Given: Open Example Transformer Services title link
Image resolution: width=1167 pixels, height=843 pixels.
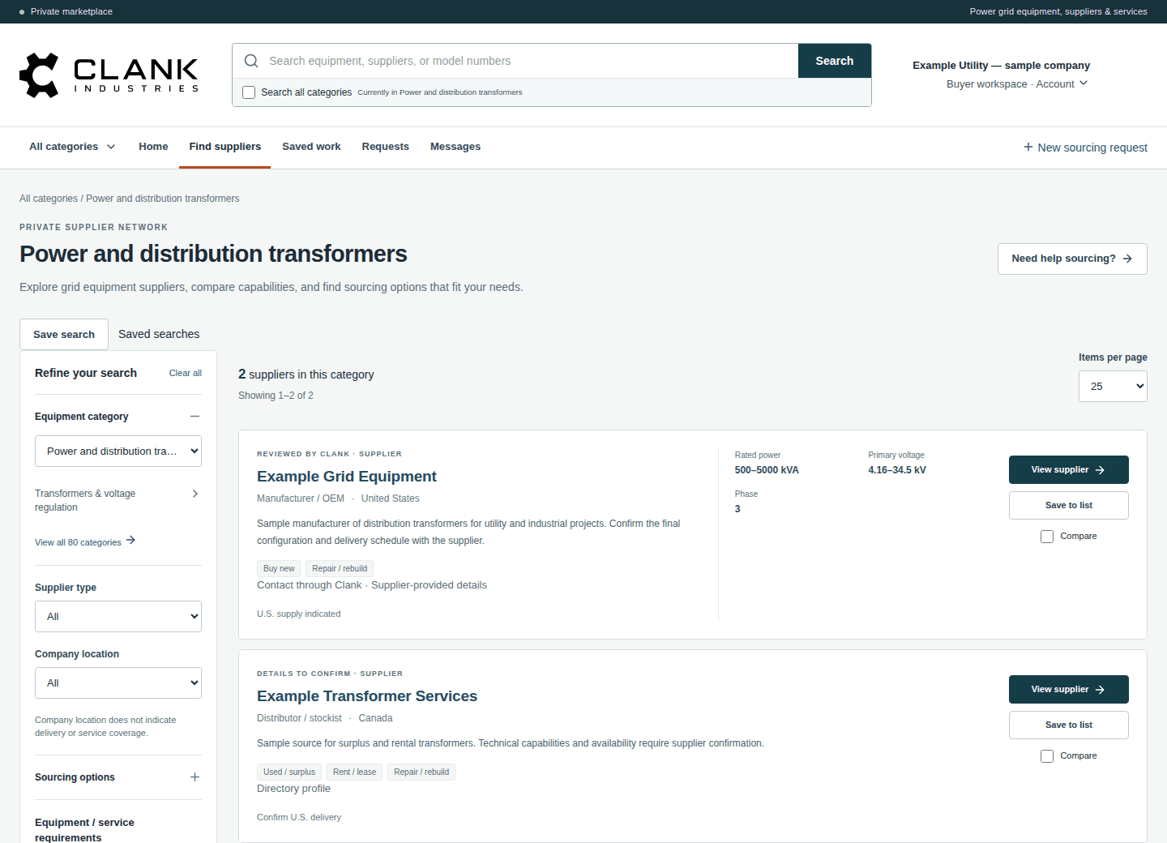Looking at the screenshot, I should [x=367, y=696].
